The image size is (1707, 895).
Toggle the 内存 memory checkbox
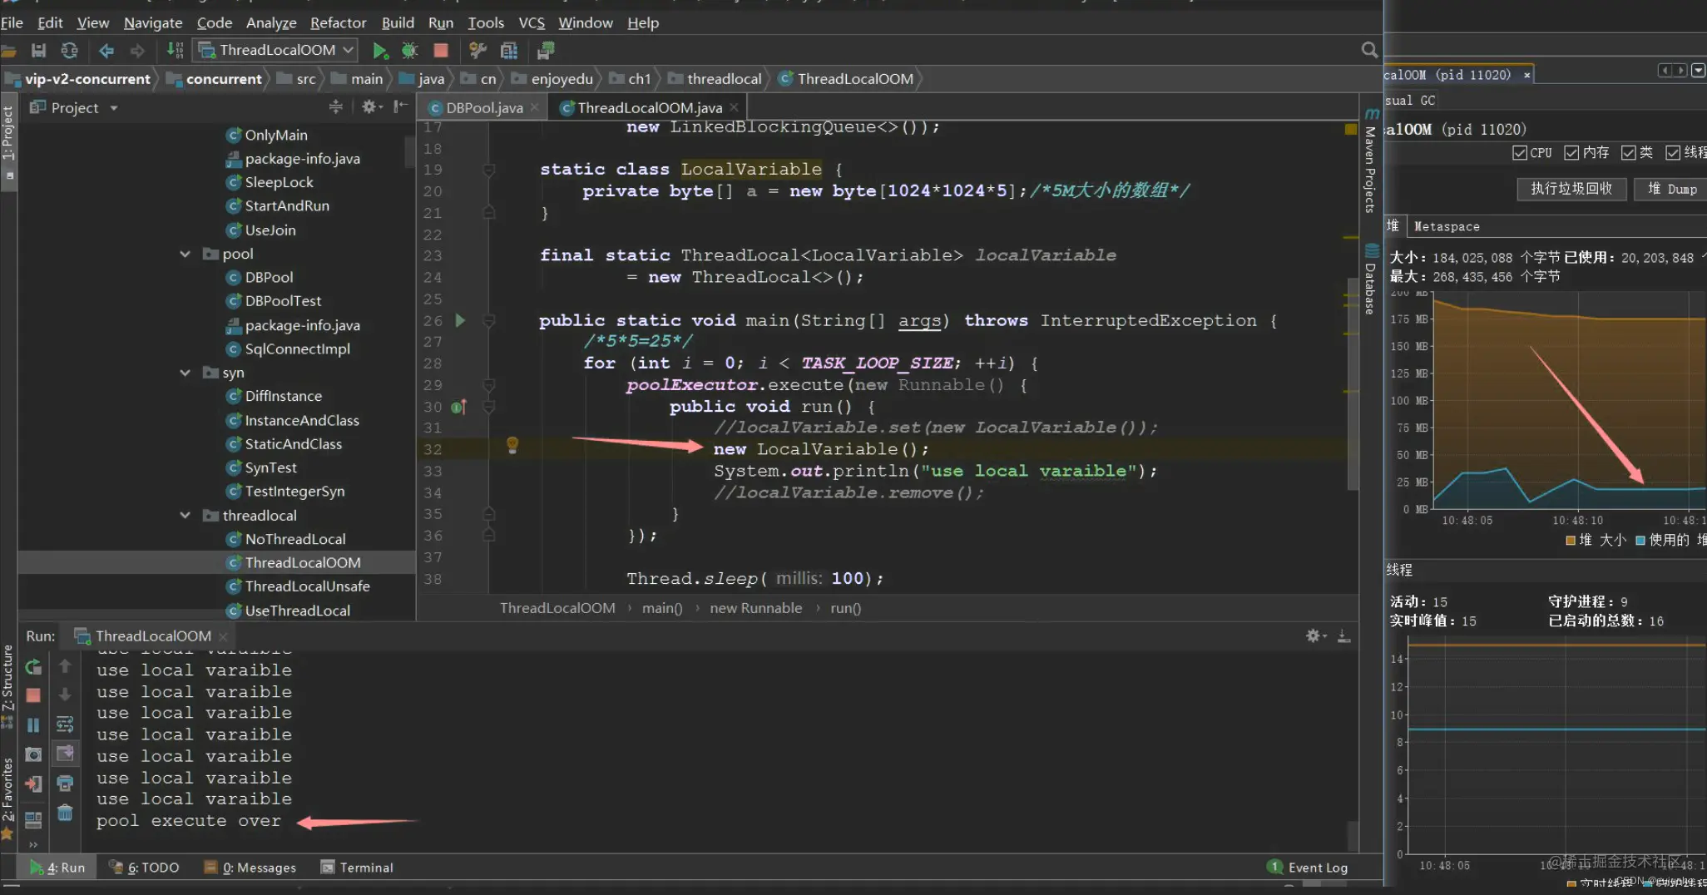point(1571,153)
